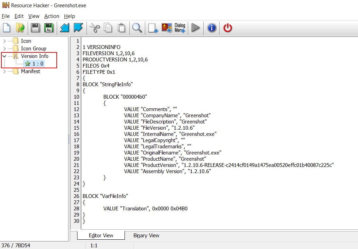
Task: Click the VALUE "FileVersion" line
Action: 159,128
